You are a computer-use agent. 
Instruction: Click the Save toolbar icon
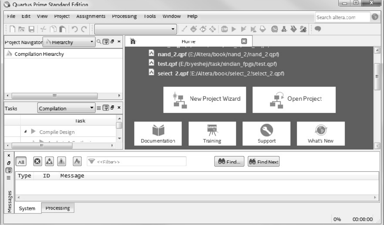(31, 29)
